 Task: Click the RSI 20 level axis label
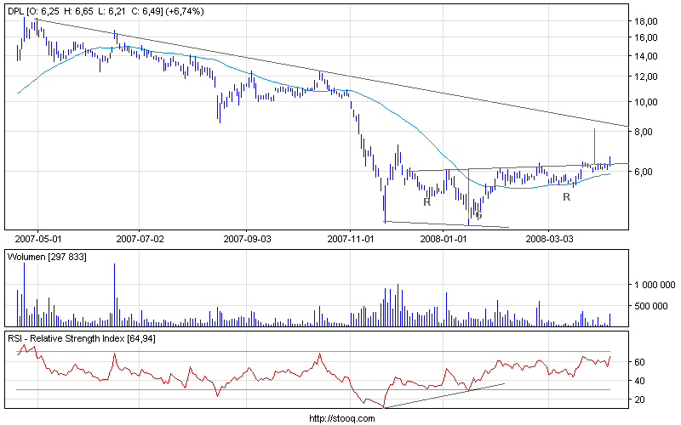[639, 399]
